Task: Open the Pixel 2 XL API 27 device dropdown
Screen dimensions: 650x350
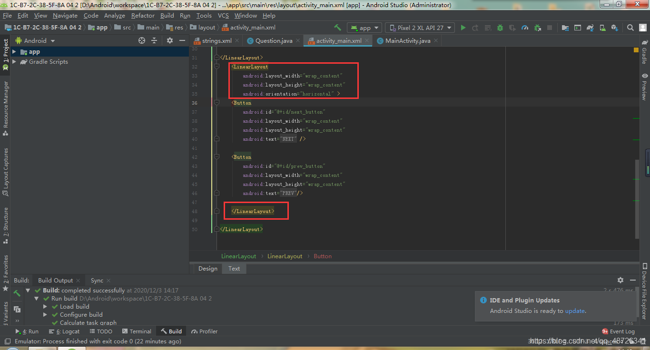Action: (420, 28)
